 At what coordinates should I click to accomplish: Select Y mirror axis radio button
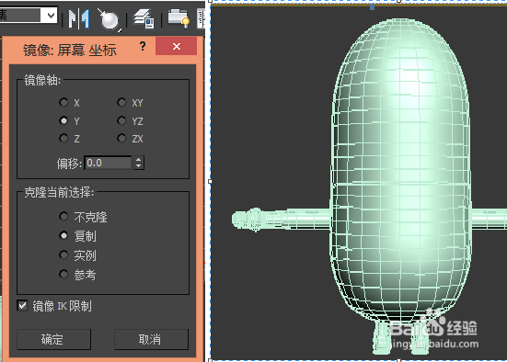click(x=63, y=120)
